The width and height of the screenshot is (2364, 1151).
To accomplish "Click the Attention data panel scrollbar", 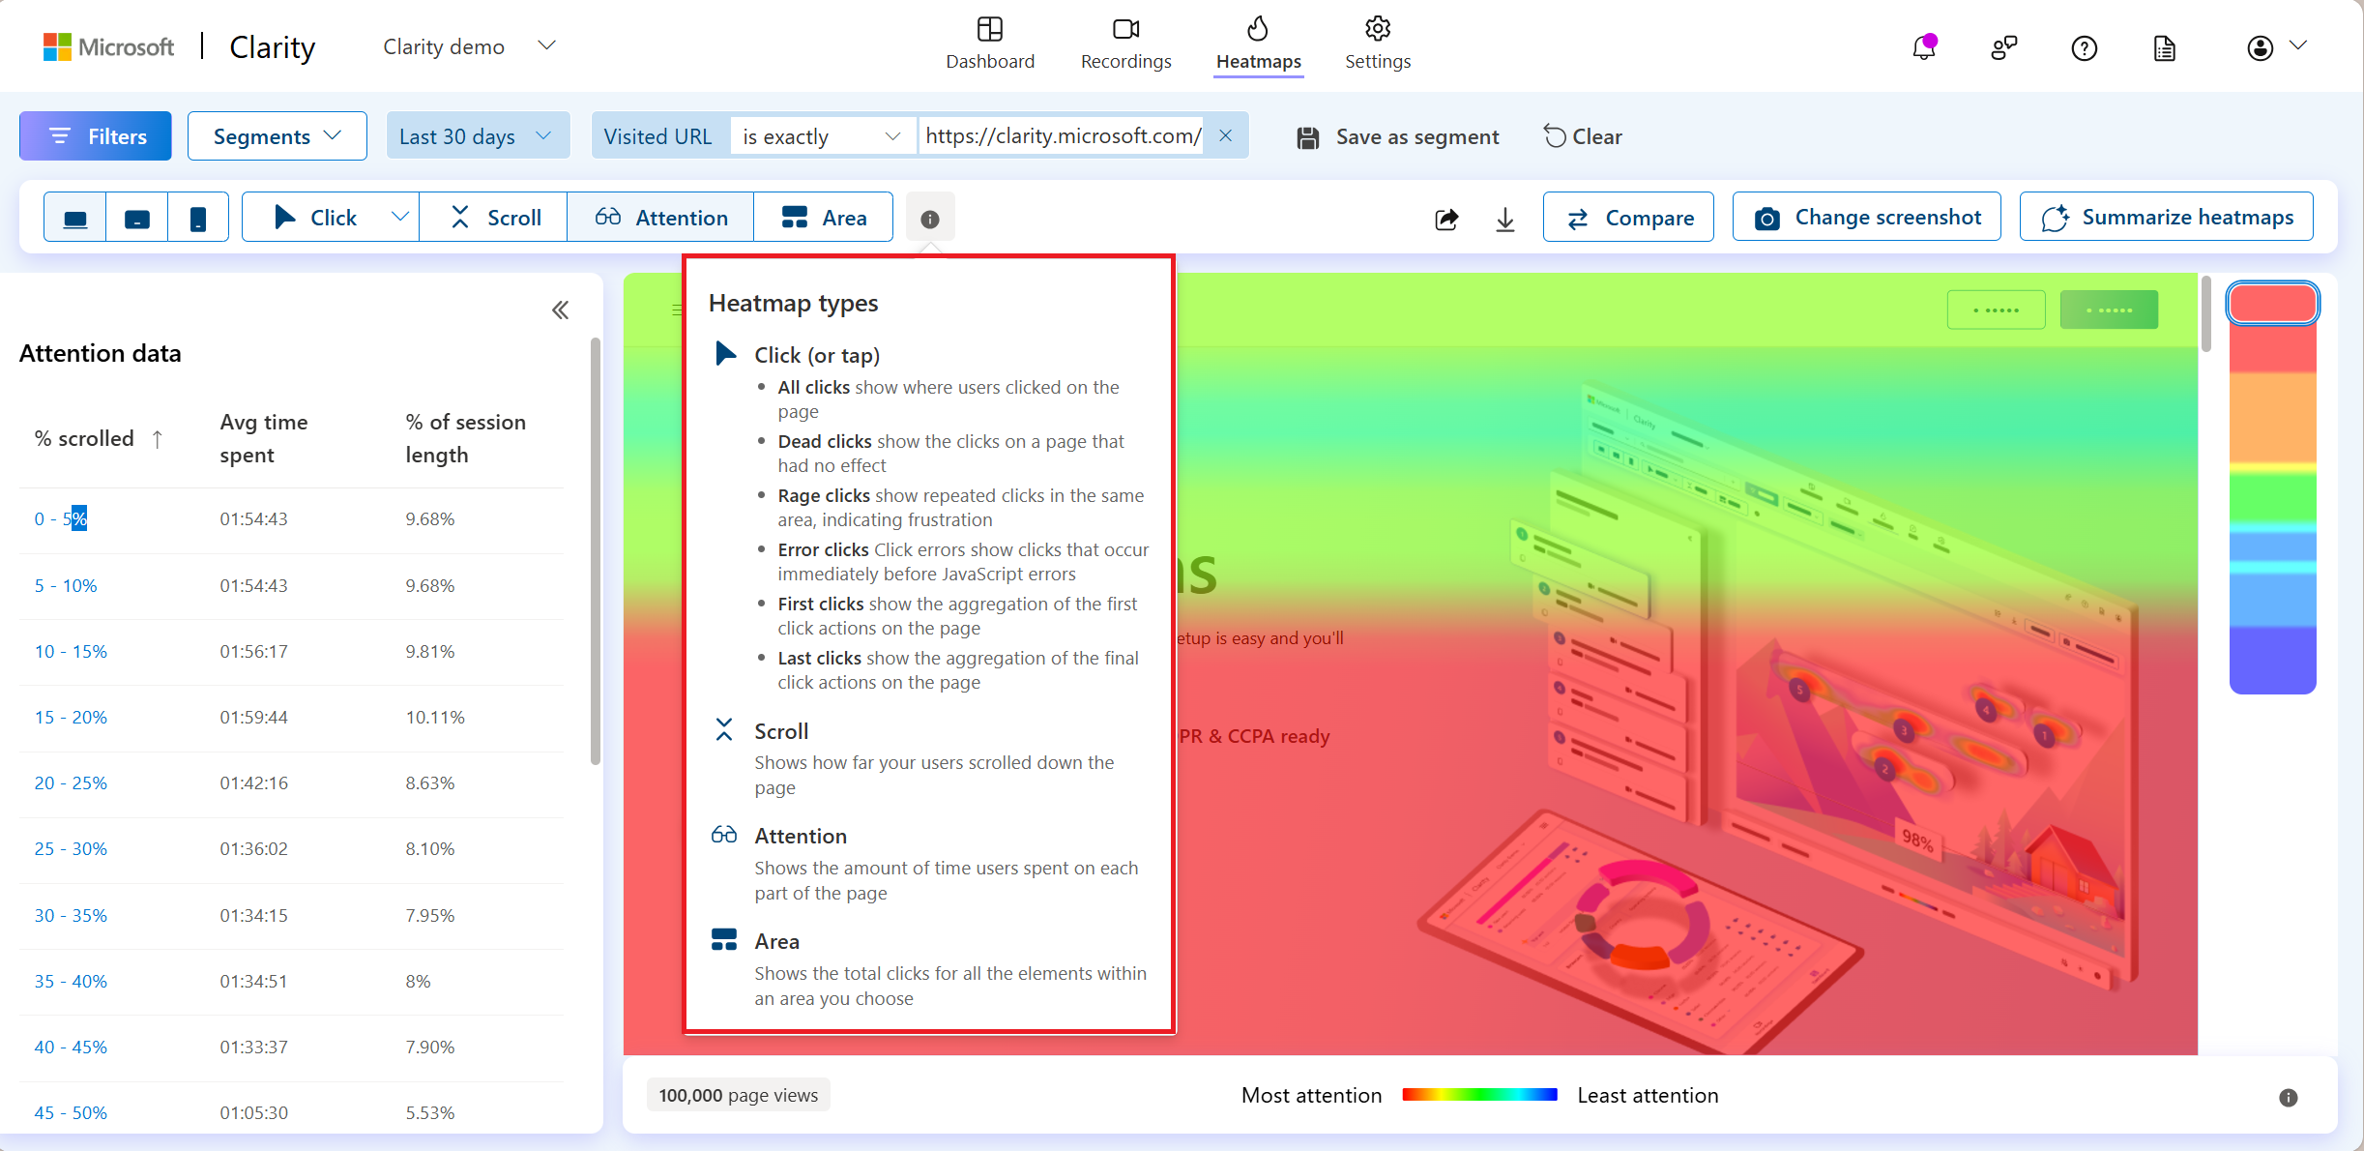I will pos(596,551).
